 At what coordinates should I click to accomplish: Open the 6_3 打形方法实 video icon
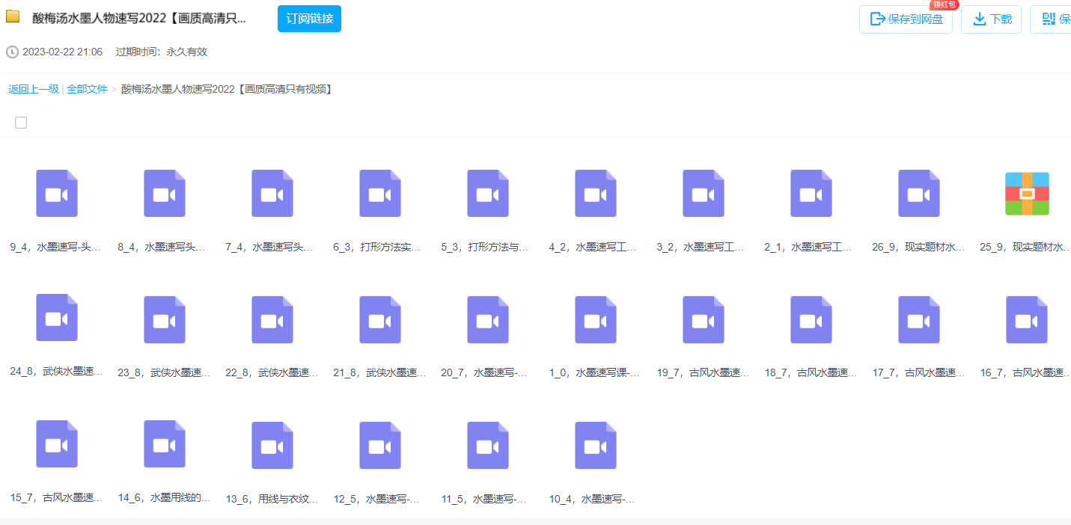380,194
